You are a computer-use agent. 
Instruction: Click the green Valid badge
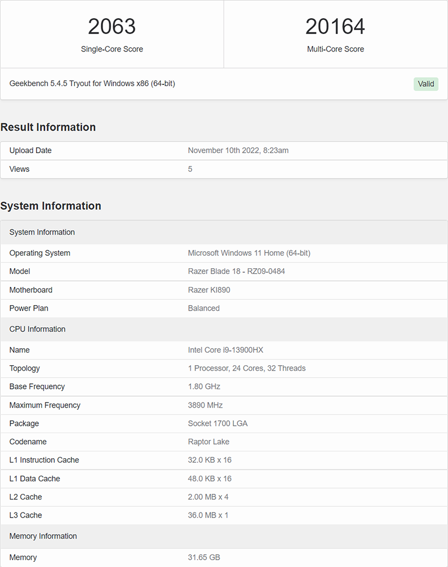click(x=425, y=84)
